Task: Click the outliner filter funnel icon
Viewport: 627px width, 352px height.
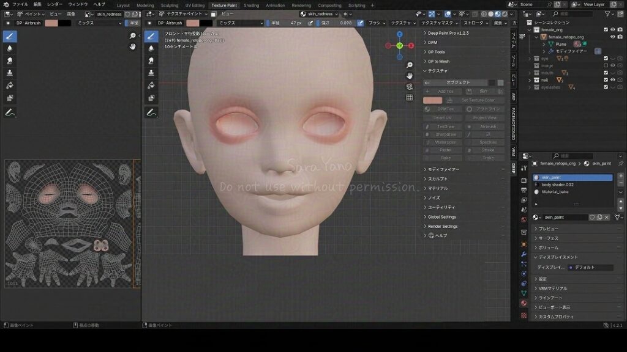Action: pos(608,14)
